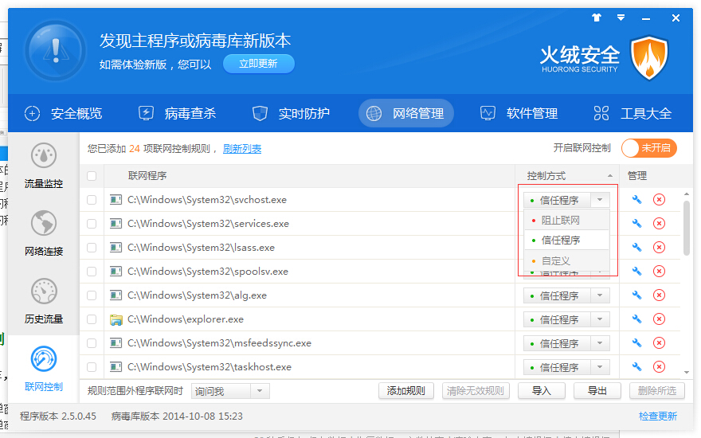Toggle 开启联网控制 switch on
This screenshot has height=438, width=701.
coord(648,148)
